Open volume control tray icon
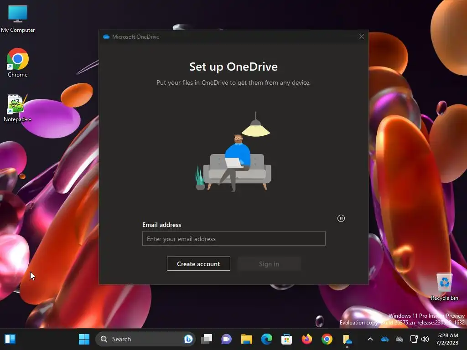Viewport: 467px width, 350px height. [425, 339]
